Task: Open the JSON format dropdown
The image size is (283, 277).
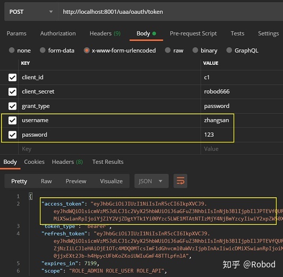Action: point(152,181)
